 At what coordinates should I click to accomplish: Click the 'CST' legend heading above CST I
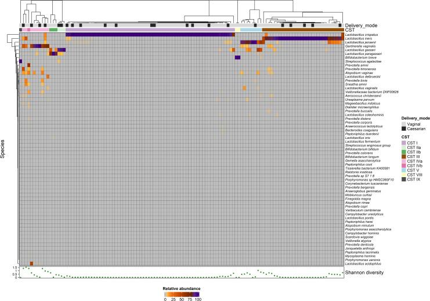[405, 137]
